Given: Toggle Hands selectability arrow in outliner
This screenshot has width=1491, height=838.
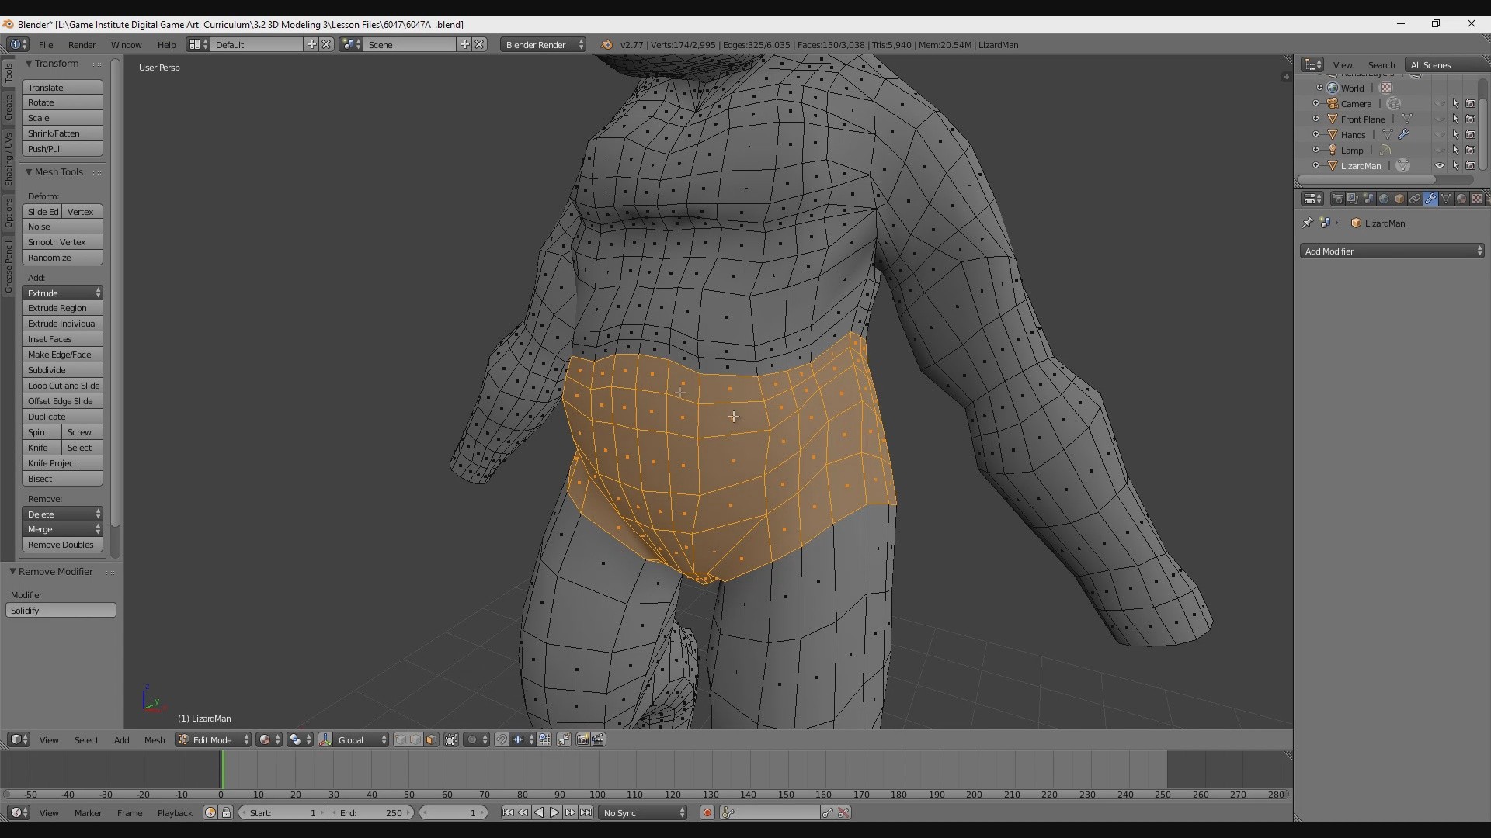Looking at the screenshot, I should (1455, 134).
